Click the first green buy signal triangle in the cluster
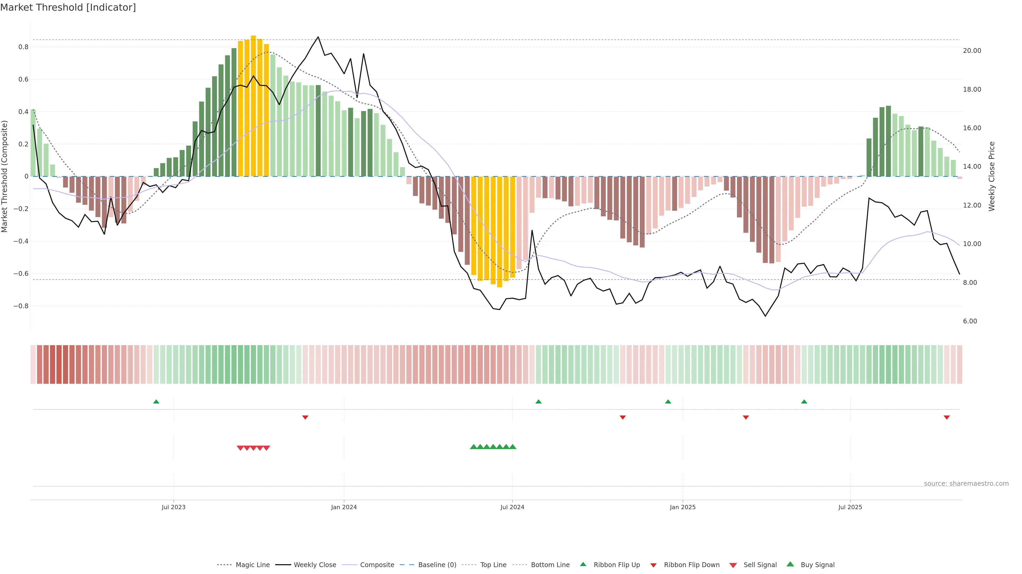Viewport: 1022px width, 574px height. point(473,447)
